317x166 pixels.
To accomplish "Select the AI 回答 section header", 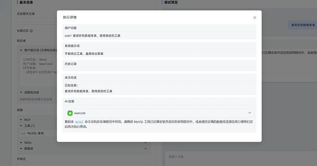I will tap(69, 101).
